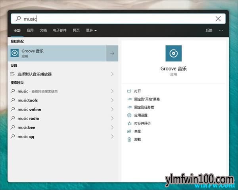Expand chevron next to music online
The image size is (238, 190).
click(112, 109)
